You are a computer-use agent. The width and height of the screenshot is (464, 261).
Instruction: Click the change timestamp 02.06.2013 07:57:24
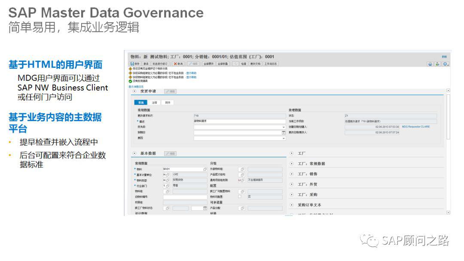coord(387,132)
